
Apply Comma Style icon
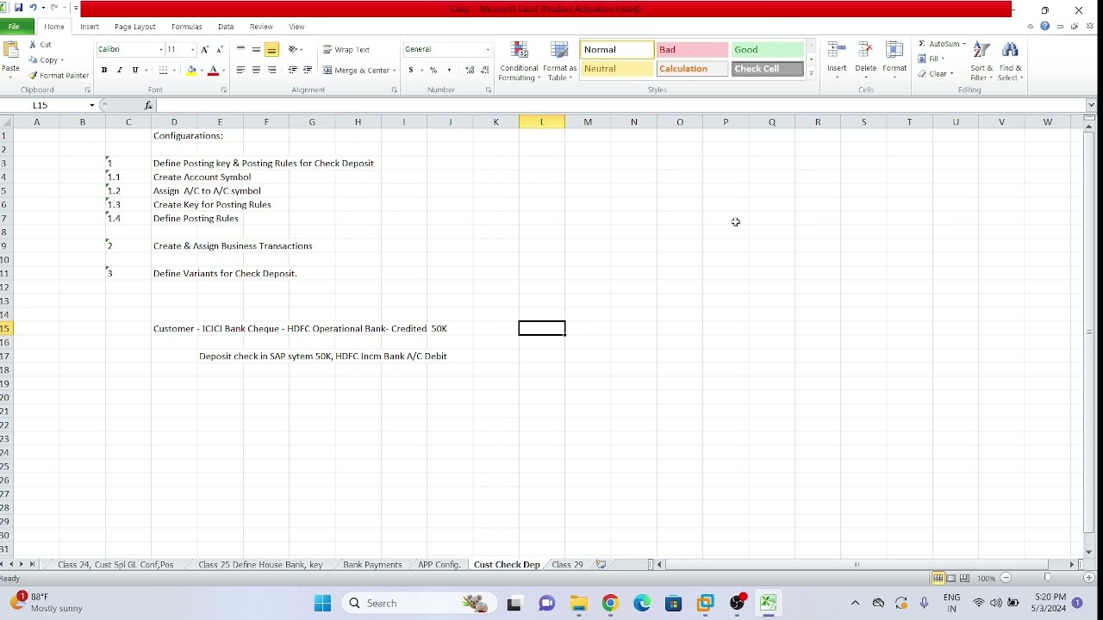pyautogui.click(x=449, y=71)
